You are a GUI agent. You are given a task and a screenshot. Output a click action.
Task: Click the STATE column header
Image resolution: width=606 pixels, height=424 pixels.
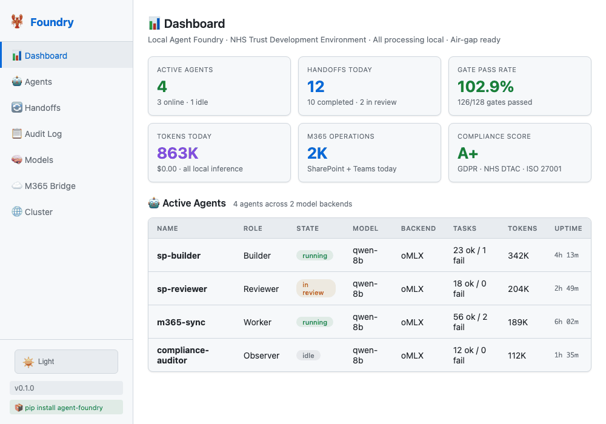pyautogui.click(x=308, y=228)
